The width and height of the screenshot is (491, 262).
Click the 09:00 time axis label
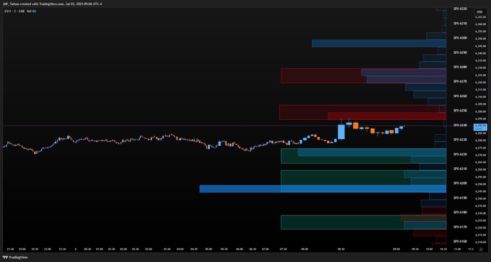pos(396,249)
